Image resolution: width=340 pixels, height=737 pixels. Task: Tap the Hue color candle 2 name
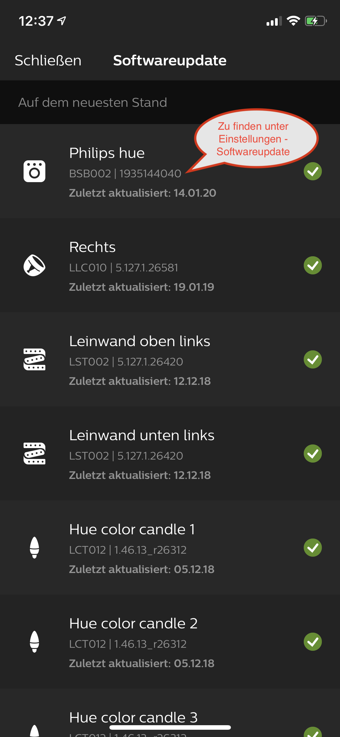(x=133, y=624)
